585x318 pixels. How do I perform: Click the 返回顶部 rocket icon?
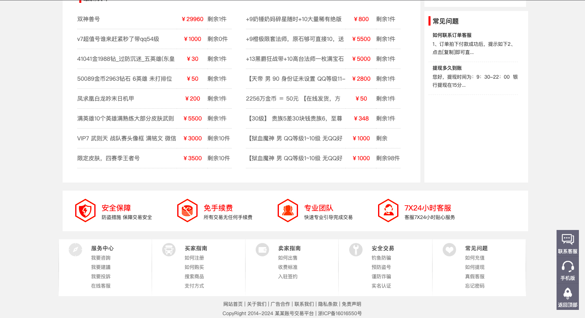pyautogui.click(x=568, y=293)
